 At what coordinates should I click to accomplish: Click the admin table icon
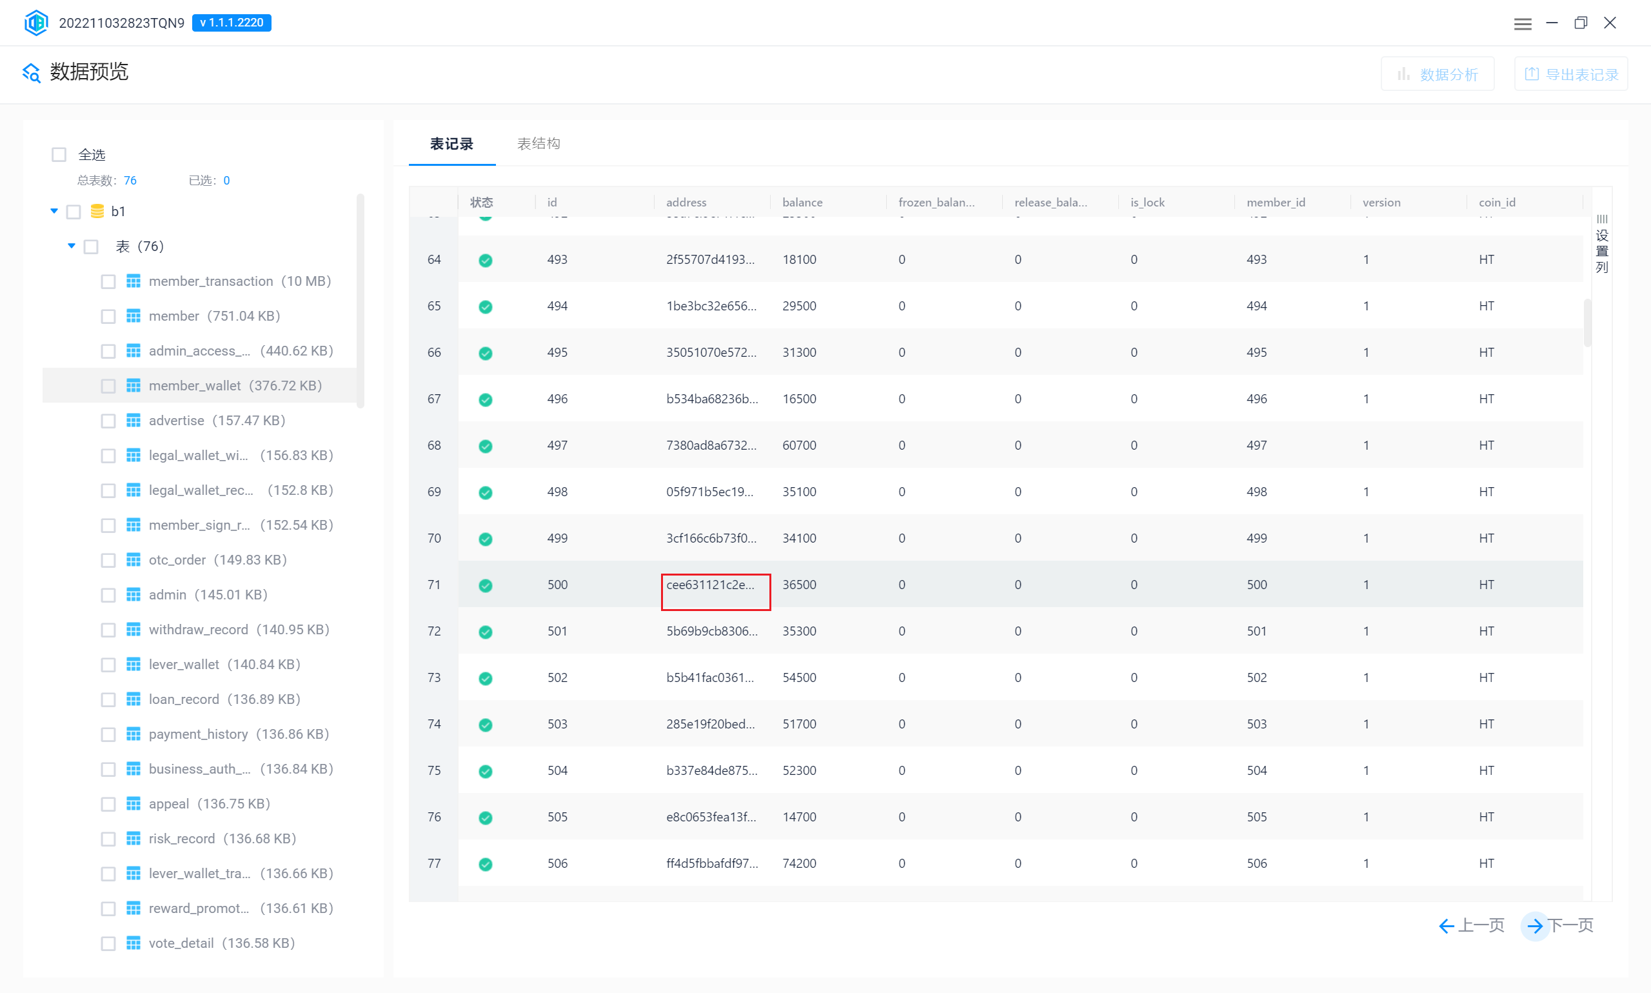point(133,594)
